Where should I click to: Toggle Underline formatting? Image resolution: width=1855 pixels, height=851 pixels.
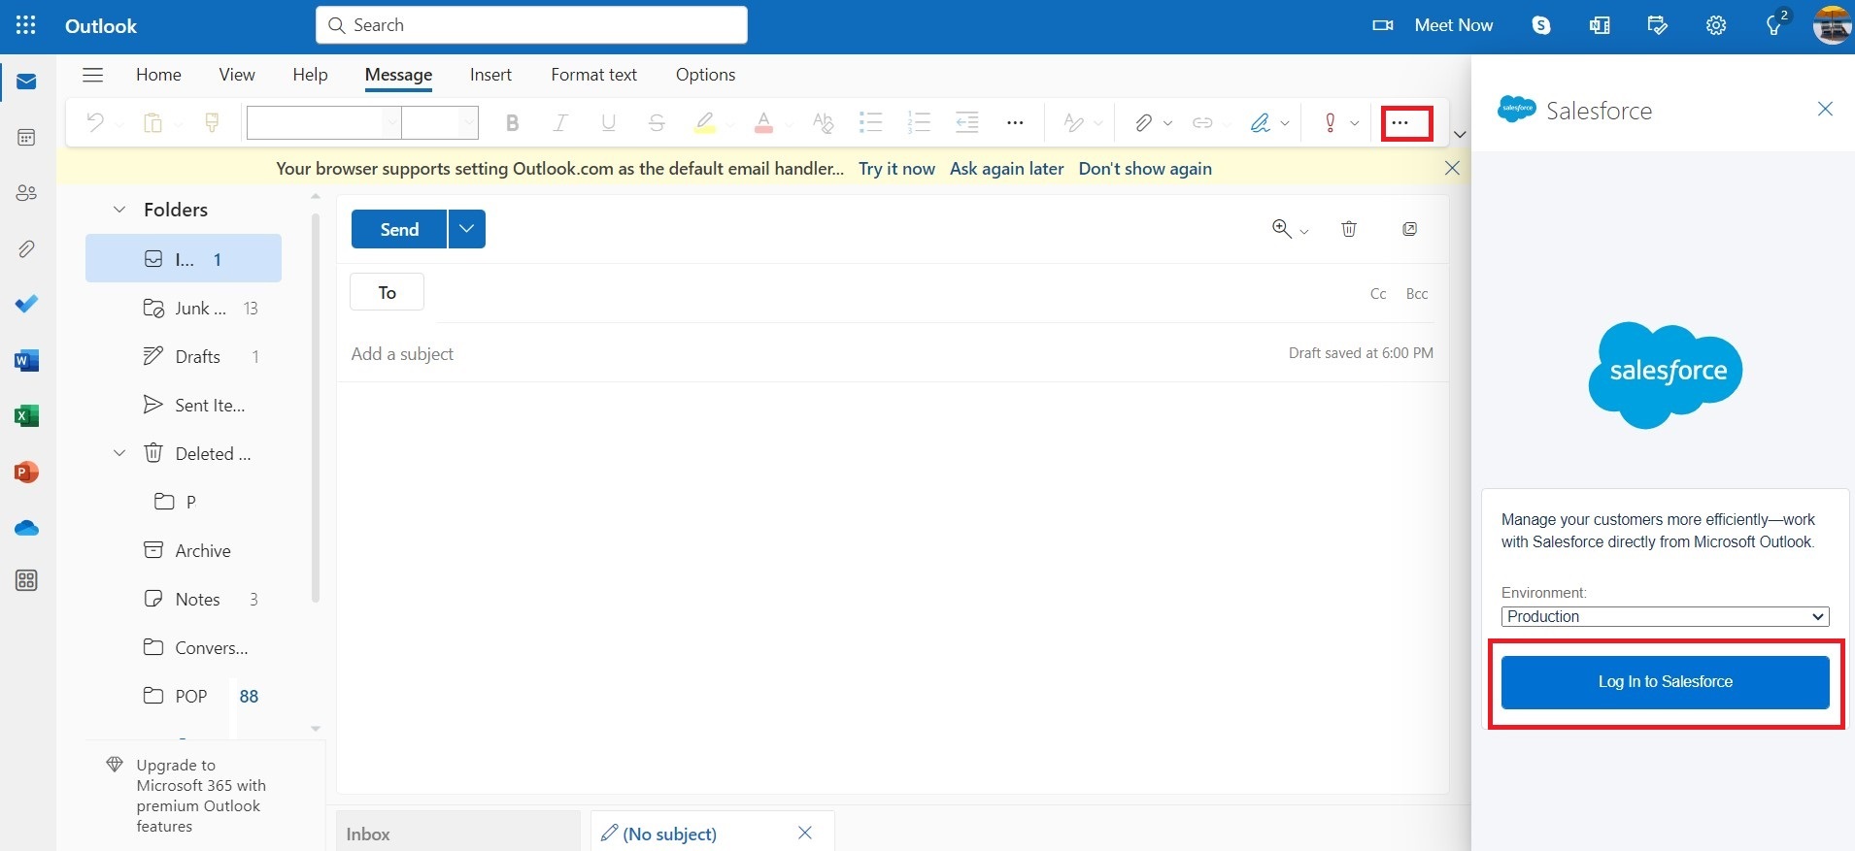coord(608,122)
